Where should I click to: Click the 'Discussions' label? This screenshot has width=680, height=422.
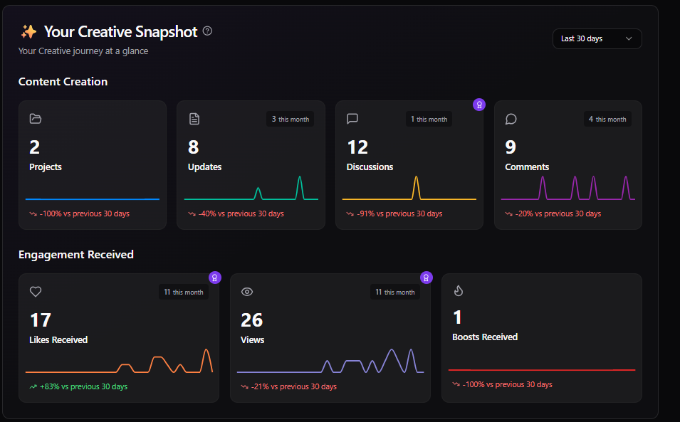point(370,167)
